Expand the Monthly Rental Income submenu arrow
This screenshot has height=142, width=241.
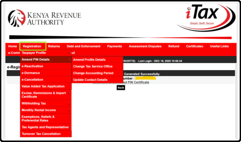69,110
